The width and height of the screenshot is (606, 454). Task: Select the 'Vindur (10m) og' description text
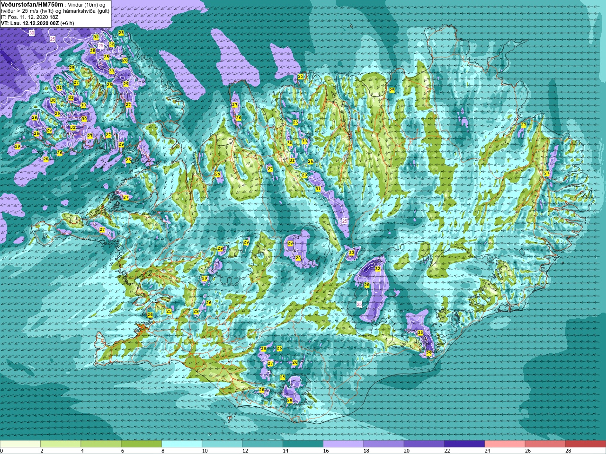pyautogui.click(x=87, y=5)
